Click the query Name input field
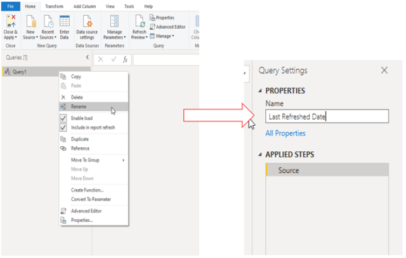 point(327,116)
